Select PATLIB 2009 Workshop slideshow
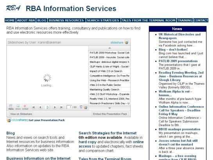This screenshot has height=160, width=213. point(109,53)
